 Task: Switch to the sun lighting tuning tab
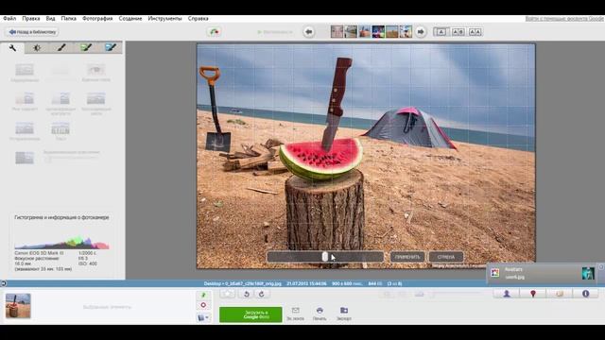pyautogui.click(x=37, y=48)
